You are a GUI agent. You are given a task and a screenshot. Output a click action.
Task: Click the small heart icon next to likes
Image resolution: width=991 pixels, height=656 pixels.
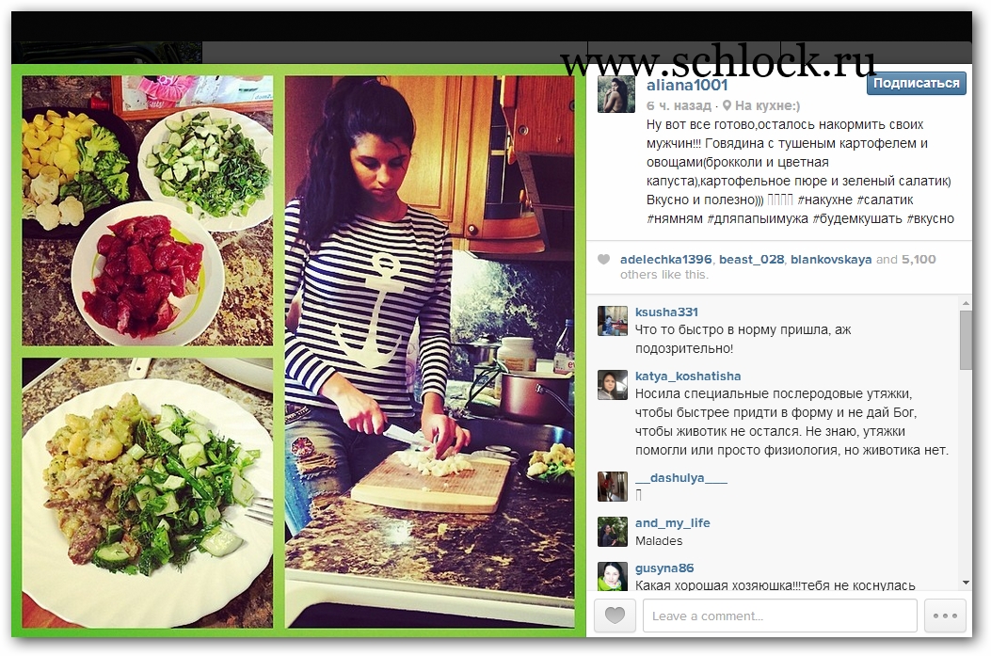tap(603, 259)
